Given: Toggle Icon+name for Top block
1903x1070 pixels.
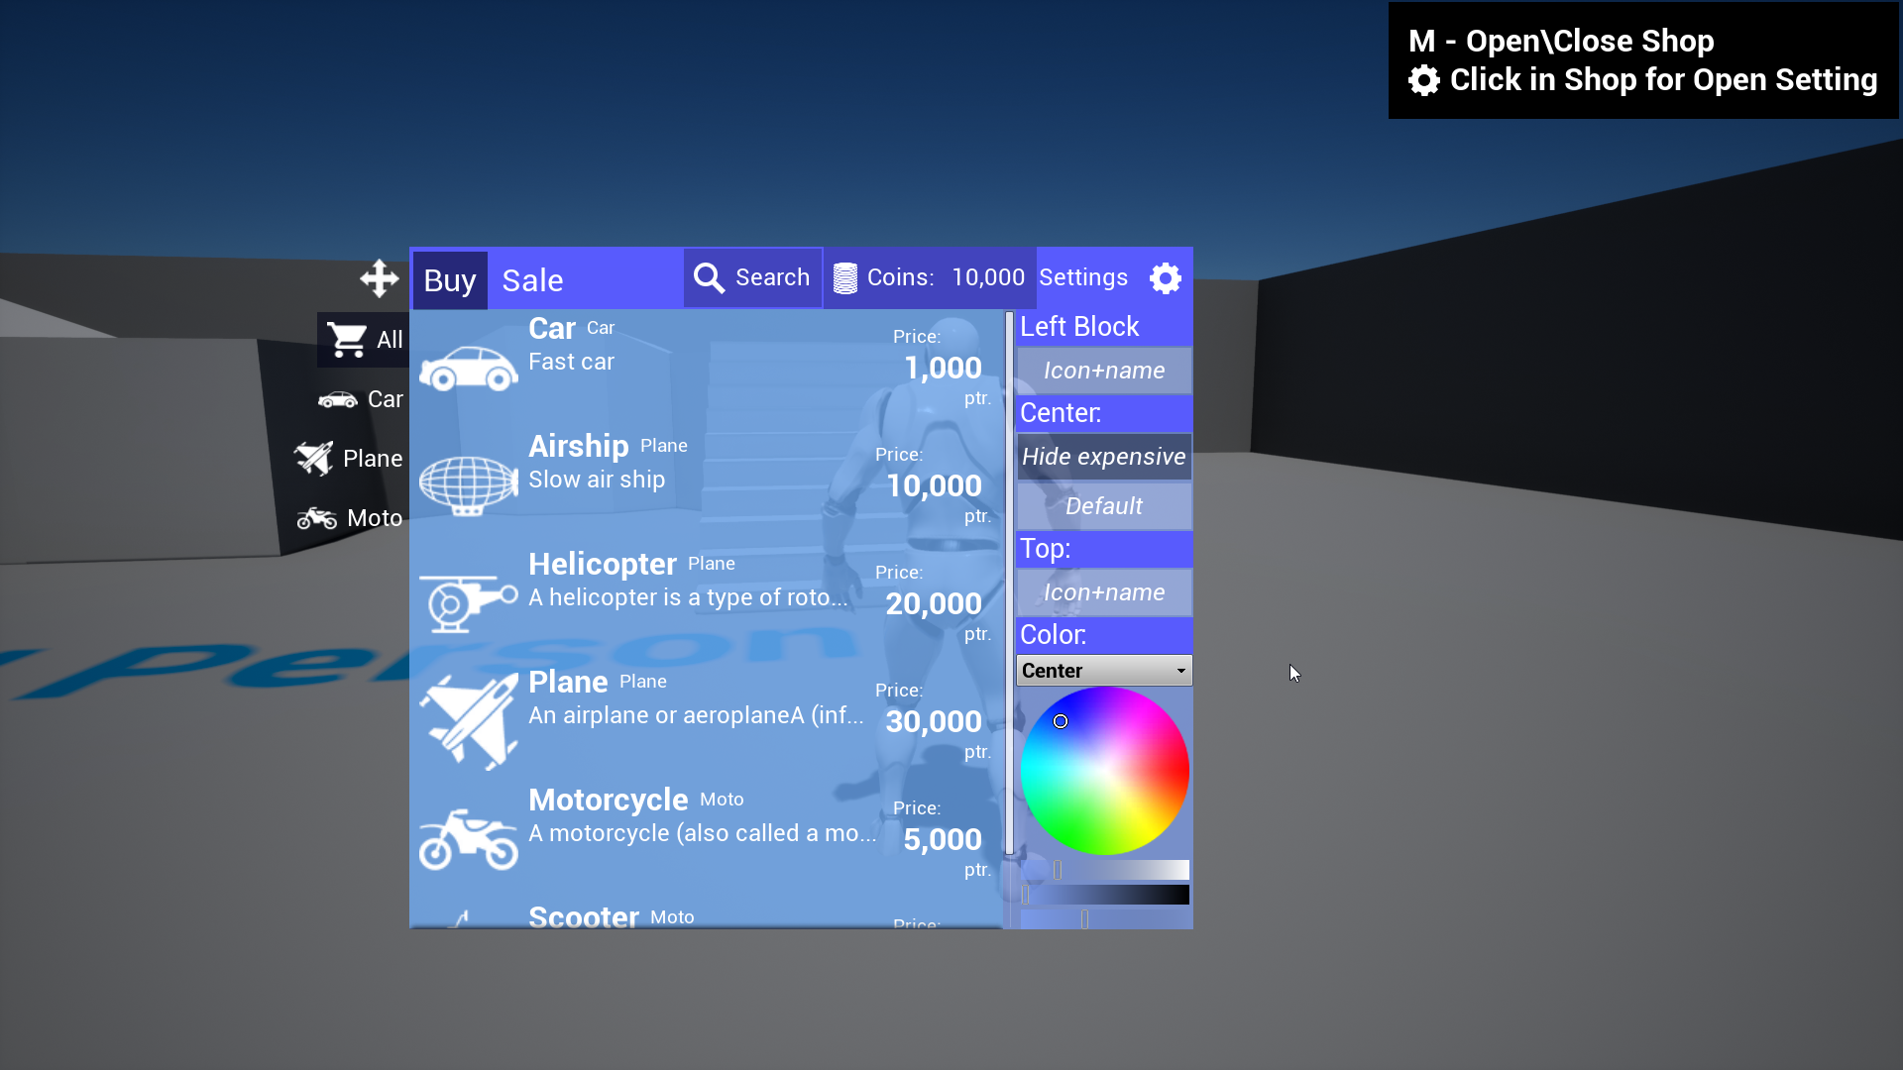Looking at the screenshot, I should 1104,591.
